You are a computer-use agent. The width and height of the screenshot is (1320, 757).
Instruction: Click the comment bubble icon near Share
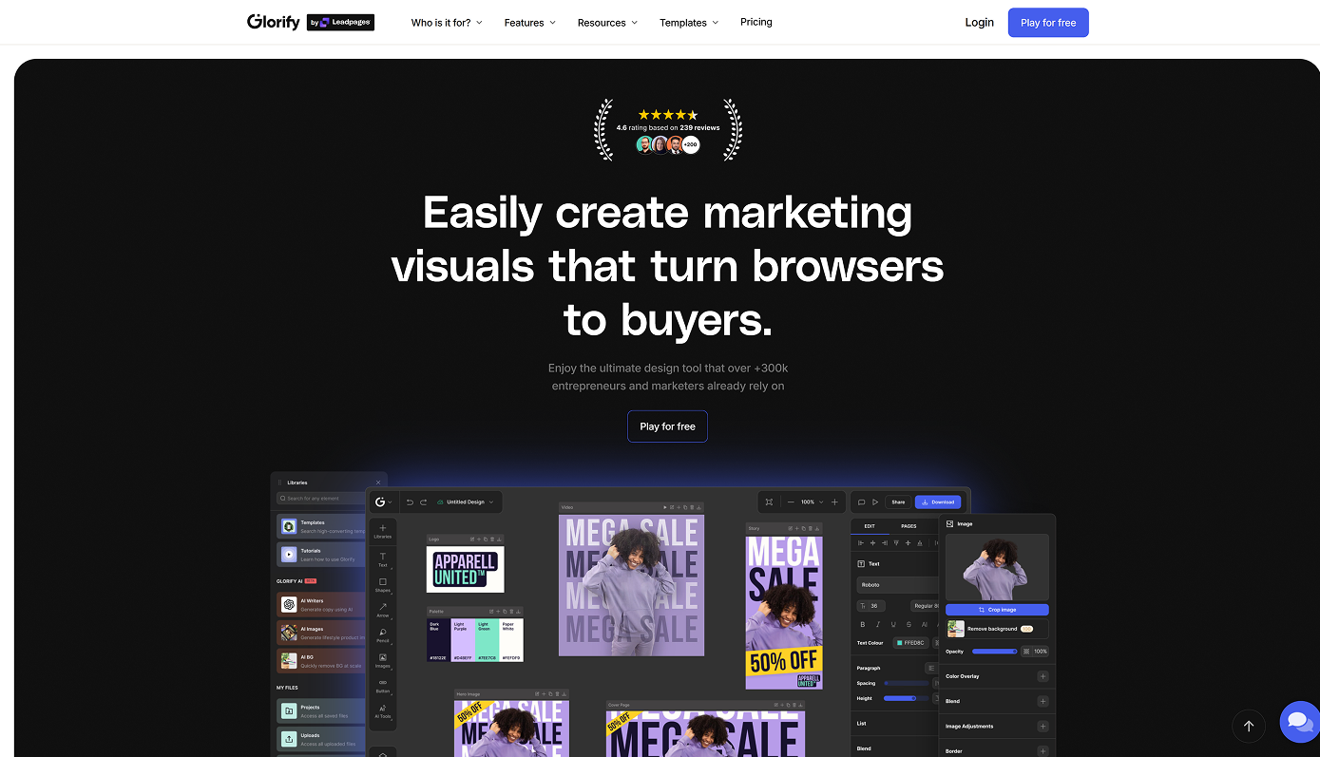(862, 502)
